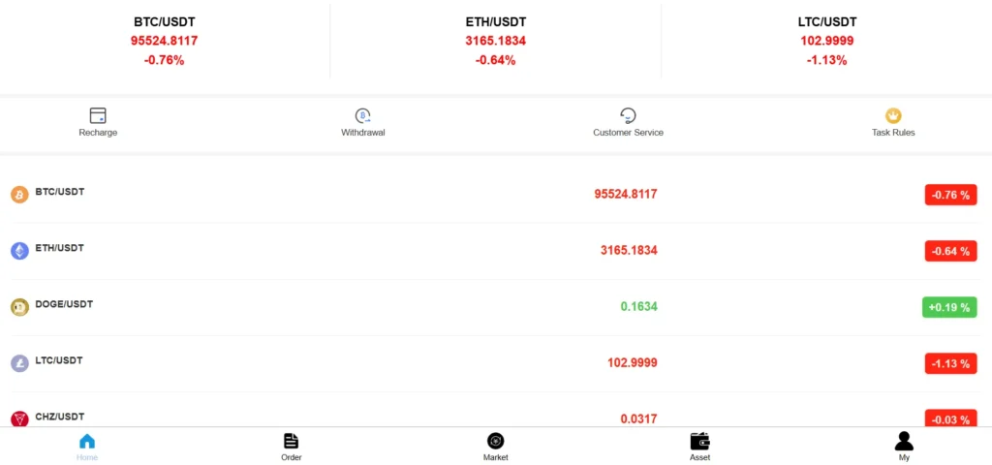Click the Ethereum coin icon

19,251
